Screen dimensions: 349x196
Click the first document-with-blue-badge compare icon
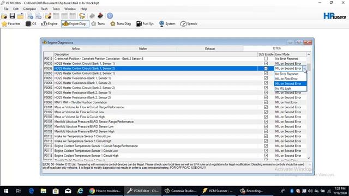click(30, 16)
